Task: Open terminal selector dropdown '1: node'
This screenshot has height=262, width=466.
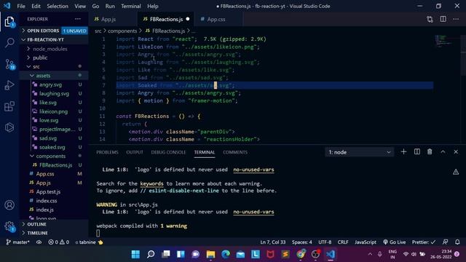Action: click(359, 152)
